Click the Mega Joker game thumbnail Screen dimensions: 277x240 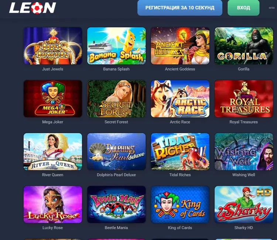[53, 99]
